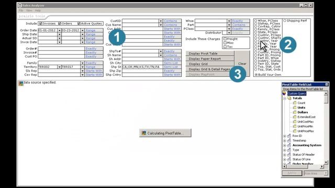Select the 'Whse, PClass' radio option
This screenshot has height=188, width=335.
[256, 21]
